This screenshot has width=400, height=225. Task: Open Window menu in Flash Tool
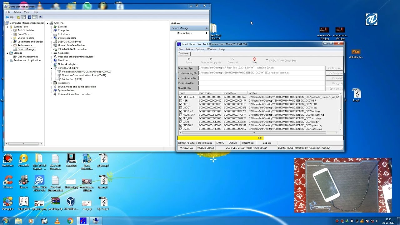pyautogui.click(x=212, y=49)
